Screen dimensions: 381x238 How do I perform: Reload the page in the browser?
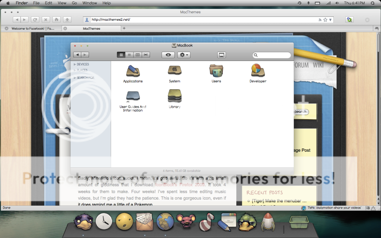(35, 20)
